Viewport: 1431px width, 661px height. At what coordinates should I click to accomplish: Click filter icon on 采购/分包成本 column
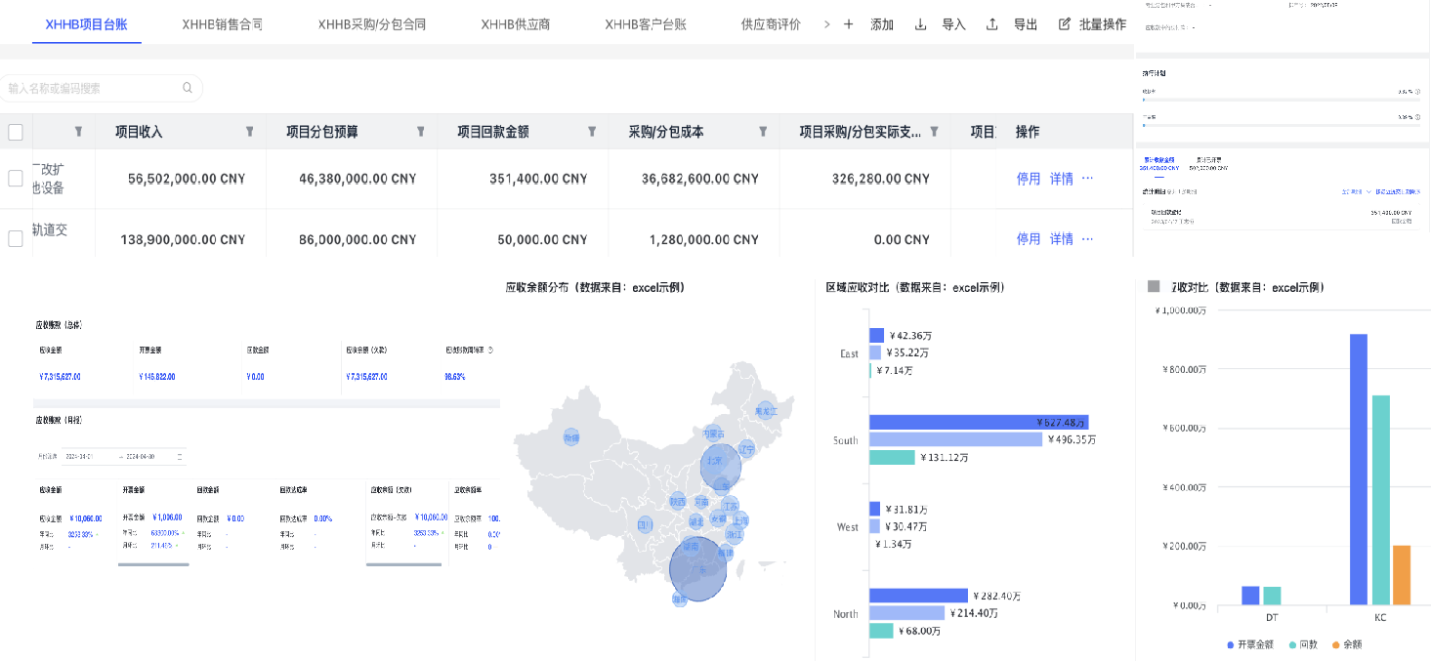pos(763,132)
